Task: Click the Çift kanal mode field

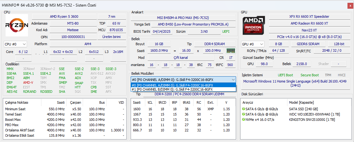Action: (181, 58)
